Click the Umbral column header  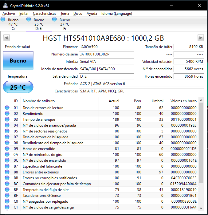tap(154, 101)
